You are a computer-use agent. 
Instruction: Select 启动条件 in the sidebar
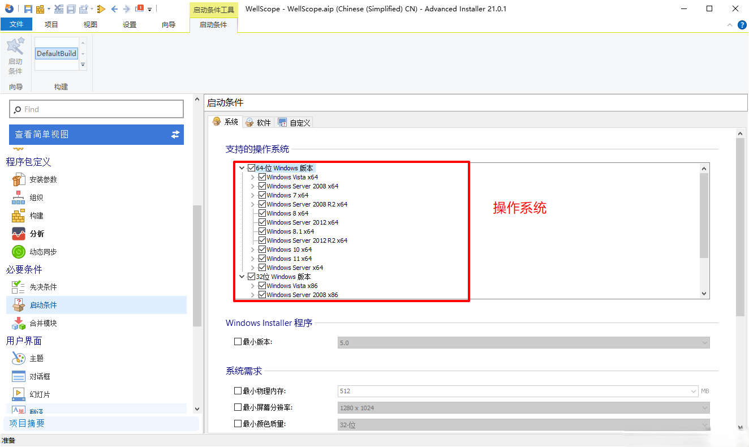(x=97, y=305)
